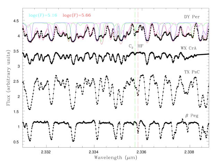Click the Wavelength (μm) axis title
Screen dimensions: 222x166
click(x=116, y=158)
